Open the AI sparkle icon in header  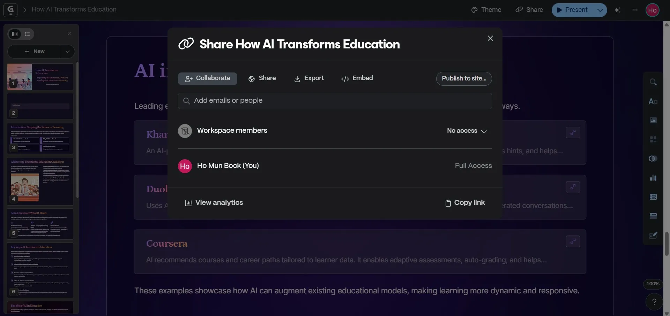click(x=617, y=10)
